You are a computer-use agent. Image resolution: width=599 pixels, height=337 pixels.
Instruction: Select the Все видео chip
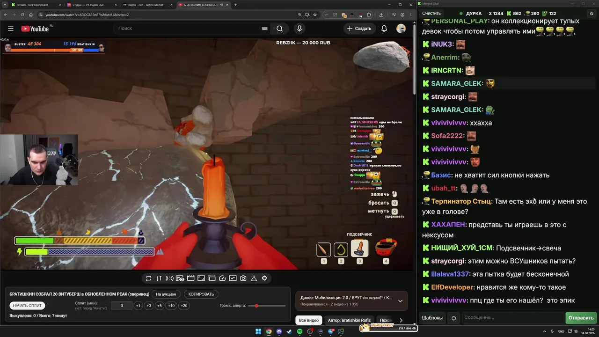(309, 320)
